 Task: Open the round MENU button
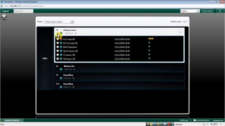tap(4, 17)
